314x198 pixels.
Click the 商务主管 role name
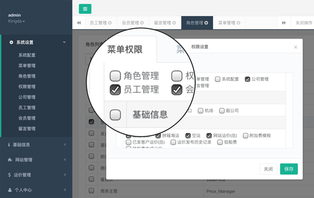(x=109, y=191)
